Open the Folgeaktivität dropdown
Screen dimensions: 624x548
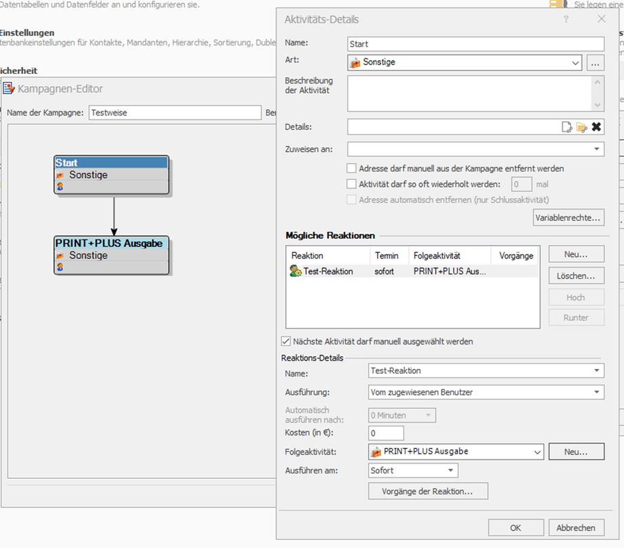tap(537, 452)
